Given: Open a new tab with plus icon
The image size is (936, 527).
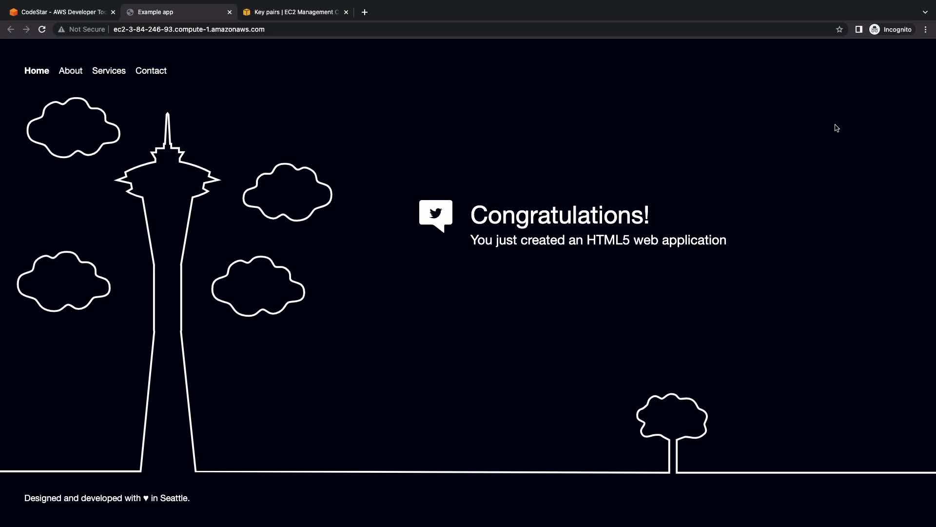Looking at the screenshot, I should pos(365,12).
